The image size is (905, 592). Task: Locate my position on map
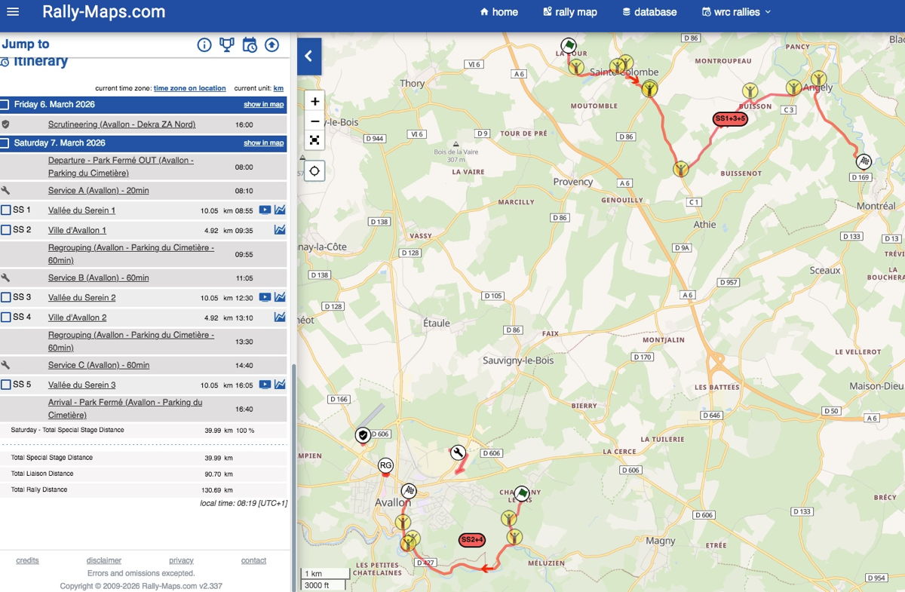[x=314, y=170]
